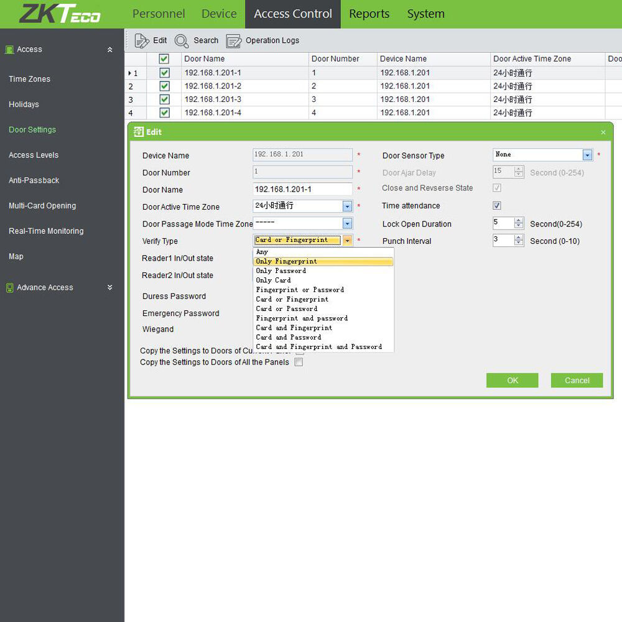Enable Copy Settings to Doors of All Panels
622x622 pixels.
click(299, 362)
